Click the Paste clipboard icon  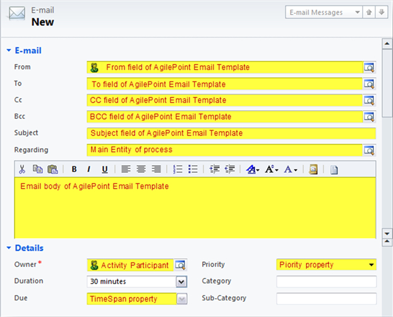[52, 169]
